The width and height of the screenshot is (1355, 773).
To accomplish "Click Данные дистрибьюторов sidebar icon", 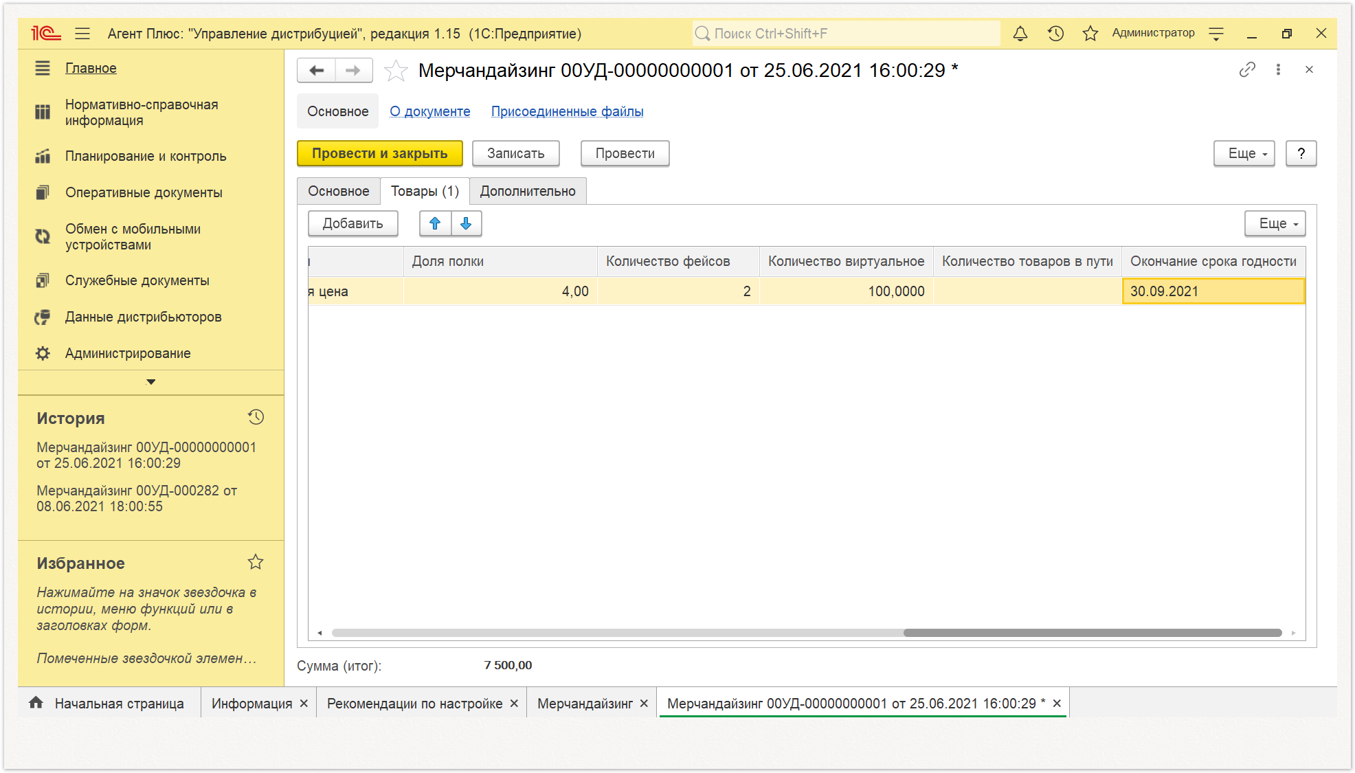I will tap(43, 317).
